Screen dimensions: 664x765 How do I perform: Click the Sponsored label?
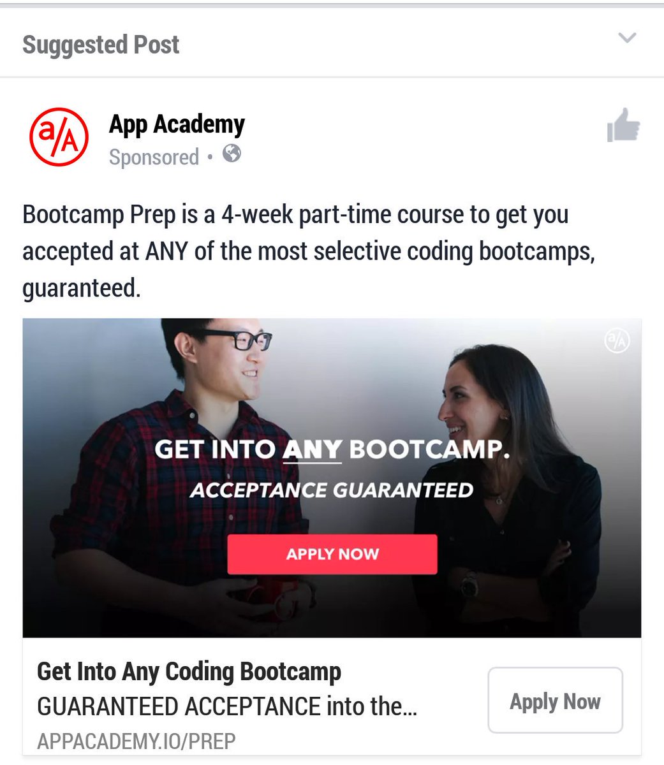point(154,157)
